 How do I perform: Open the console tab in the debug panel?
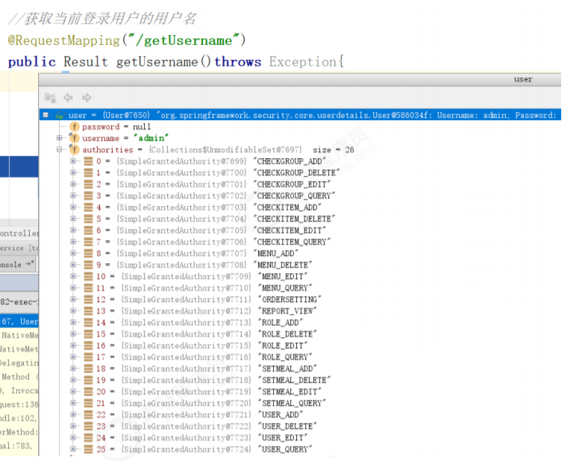tap(17, 264)
